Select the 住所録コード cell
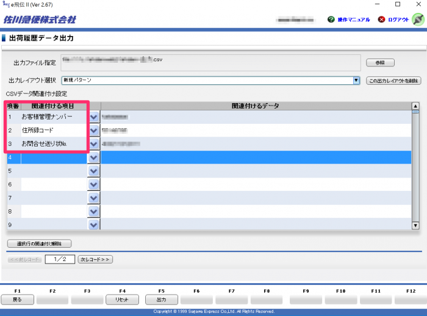This screenshot has width=427, height=316. (54, 131)
